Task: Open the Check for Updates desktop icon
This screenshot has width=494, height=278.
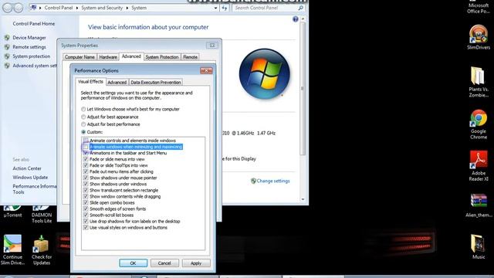Action: click(x=42, y=250)
